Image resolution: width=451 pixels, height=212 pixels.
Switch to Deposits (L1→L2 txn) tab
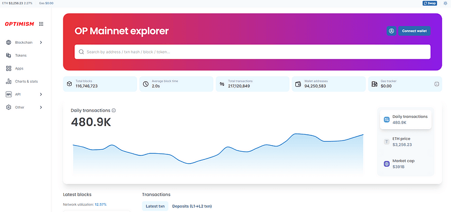pos(192,206)
